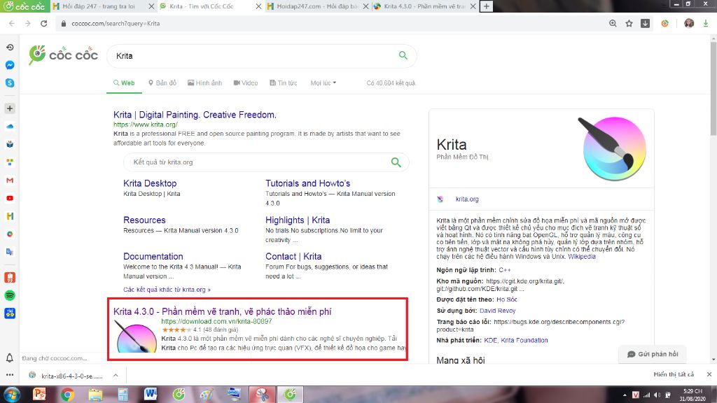Go back to previous page
This screenshot has width=717, height=403.
tap(12, 23)
